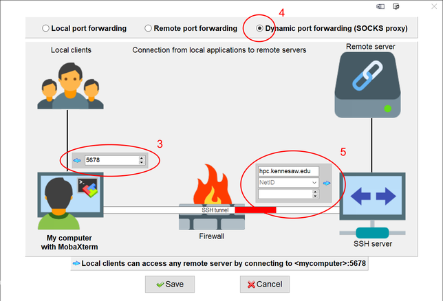Increase the forwarded port 5678 value
Viewport: 443px width, 301px height.
tap(141, 158)
